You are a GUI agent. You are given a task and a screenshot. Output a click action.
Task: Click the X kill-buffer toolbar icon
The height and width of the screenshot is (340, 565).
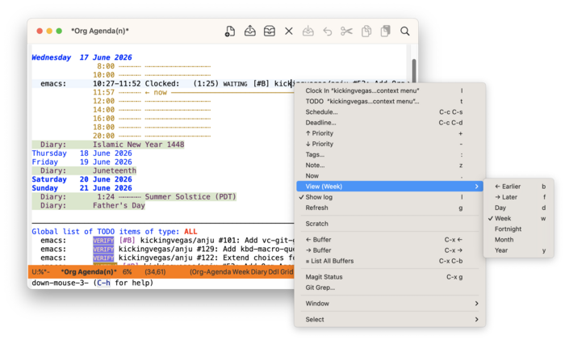(x=289, y=31)
